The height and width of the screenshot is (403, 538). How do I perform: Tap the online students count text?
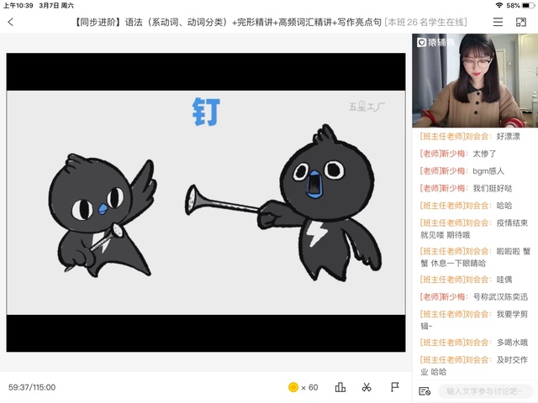tap(425, 23)
